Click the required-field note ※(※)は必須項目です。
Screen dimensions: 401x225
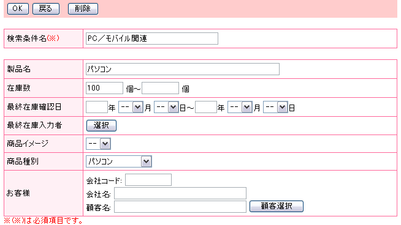pos(44,221)
